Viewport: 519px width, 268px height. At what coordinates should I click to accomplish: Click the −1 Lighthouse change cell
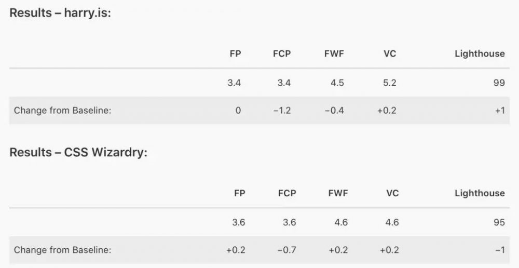(x=500, y=250)
